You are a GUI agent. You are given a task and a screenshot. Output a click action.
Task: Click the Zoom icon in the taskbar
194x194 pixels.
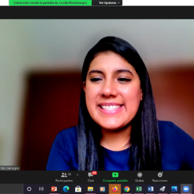coord(186,189)
